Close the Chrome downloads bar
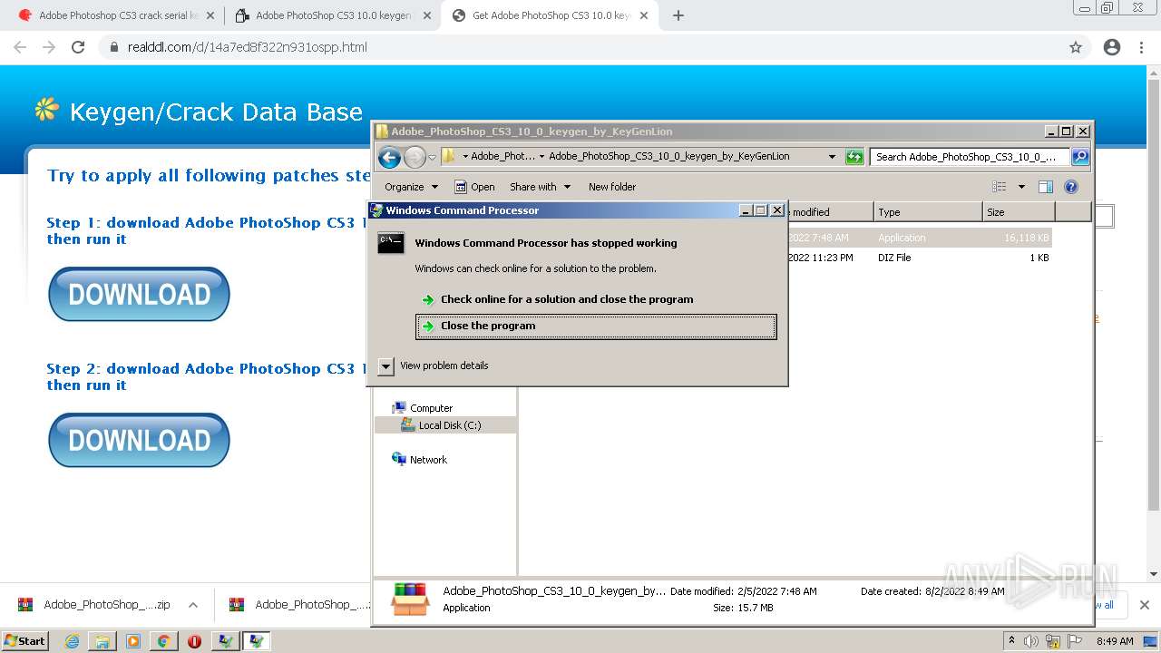Screen dimensions: 1161x653 1145,605
